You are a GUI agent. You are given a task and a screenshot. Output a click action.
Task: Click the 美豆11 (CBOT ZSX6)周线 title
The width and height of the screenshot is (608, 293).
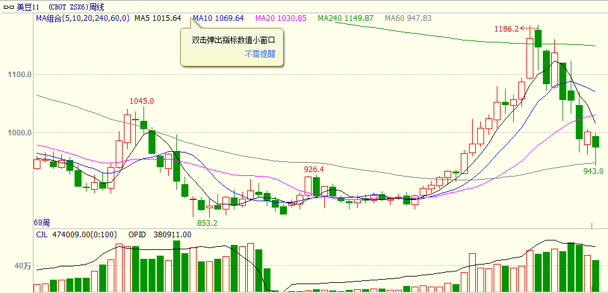click(x=61, y=7)
